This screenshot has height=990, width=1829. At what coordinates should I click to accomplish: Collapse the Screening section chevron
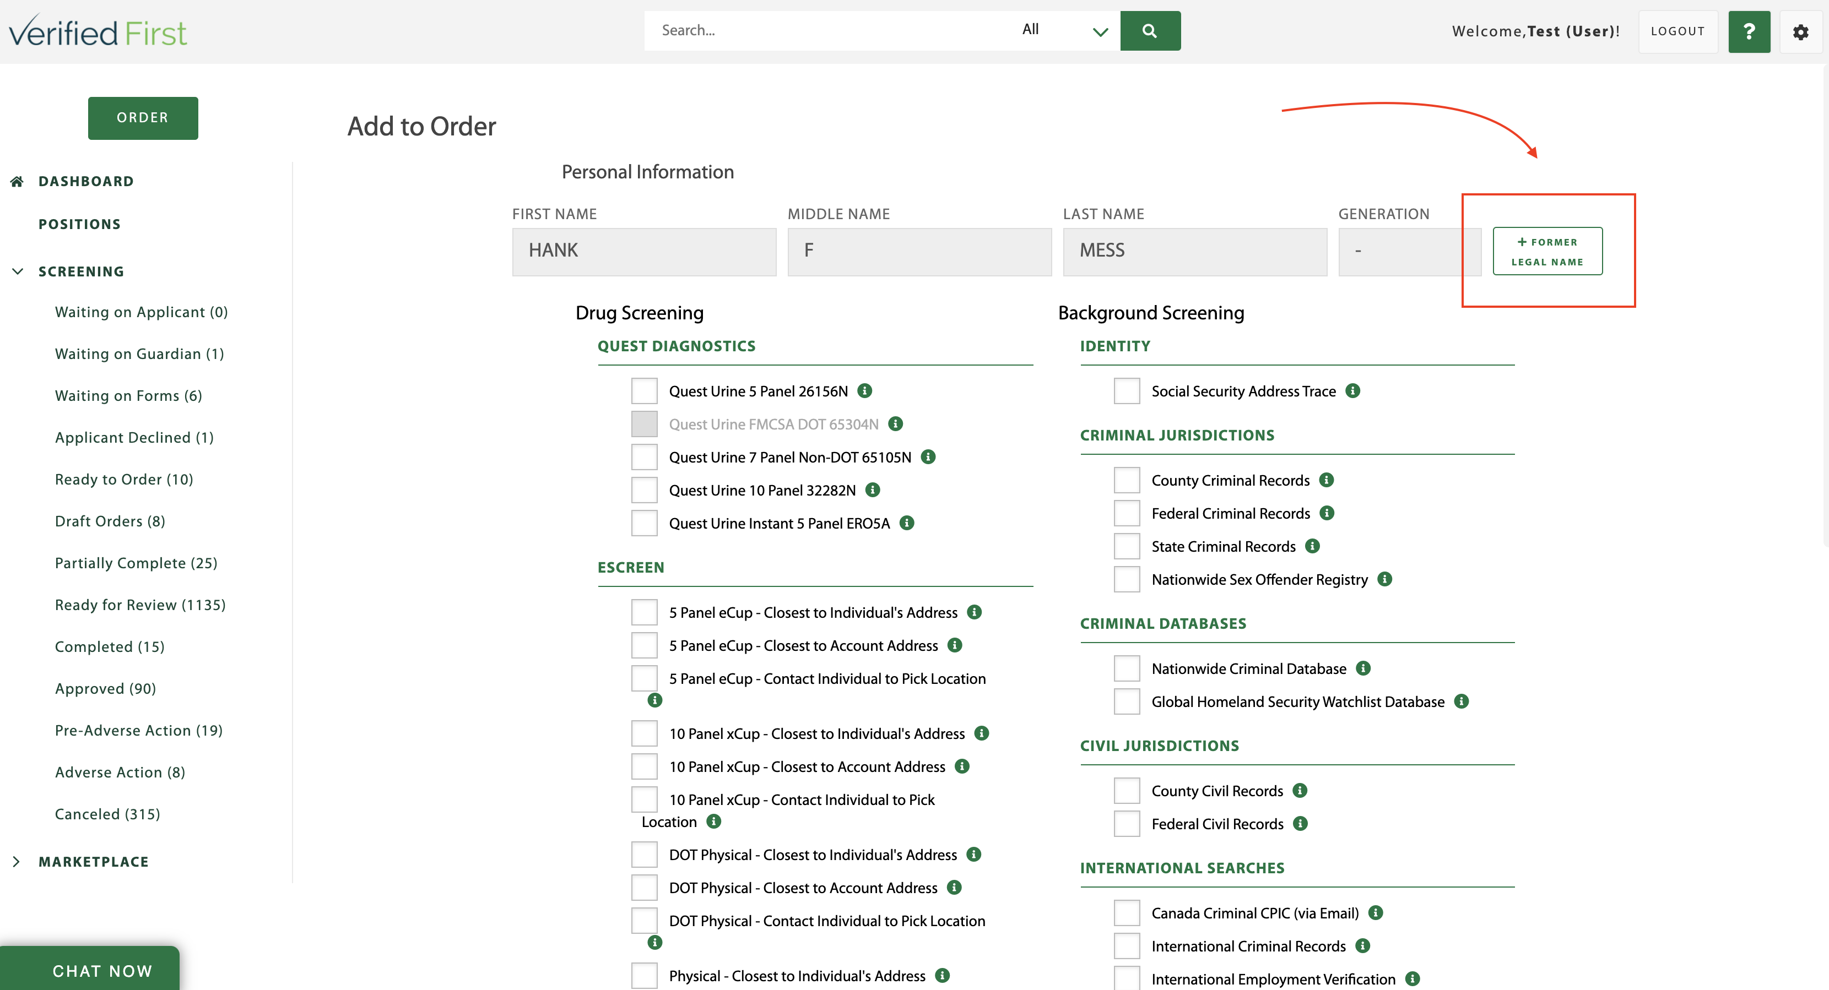(18, 272)
